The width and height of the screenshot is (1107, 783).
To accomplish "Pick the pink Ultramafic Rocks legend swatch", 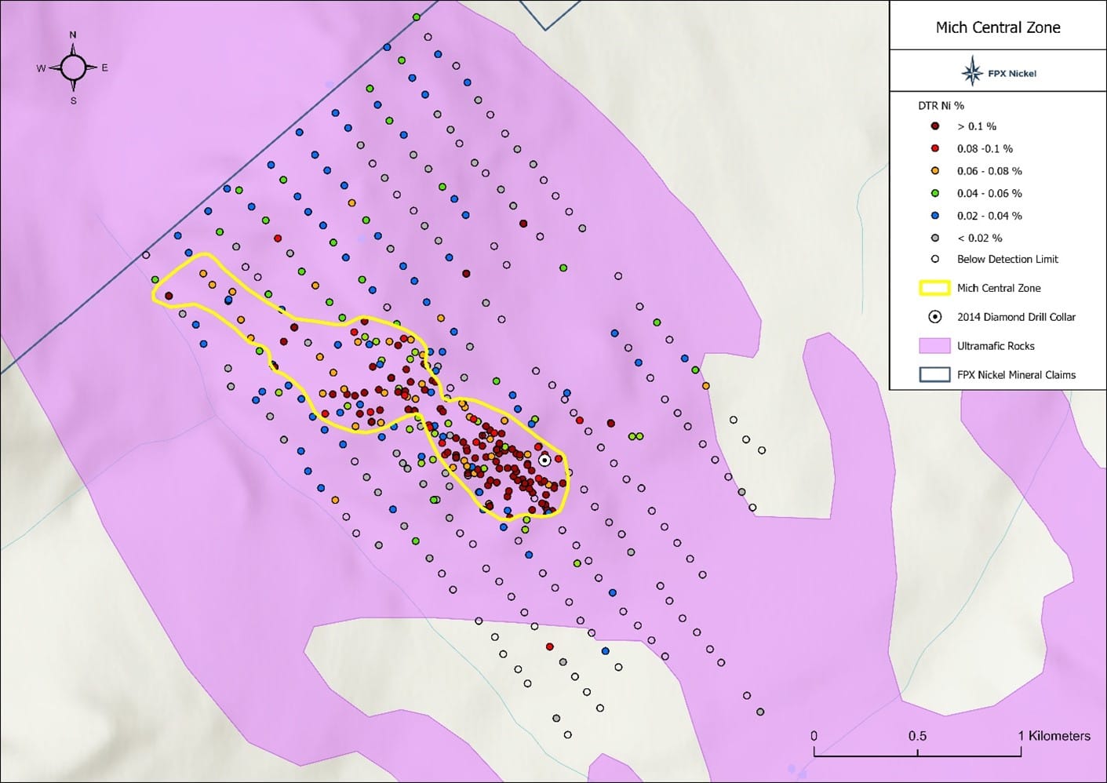I will click(x=934, y=346).
